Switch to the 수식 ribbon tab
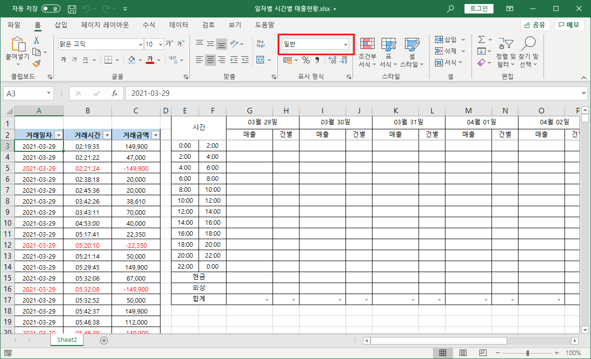This screenshot has width=591, height=359. point(148,25)
